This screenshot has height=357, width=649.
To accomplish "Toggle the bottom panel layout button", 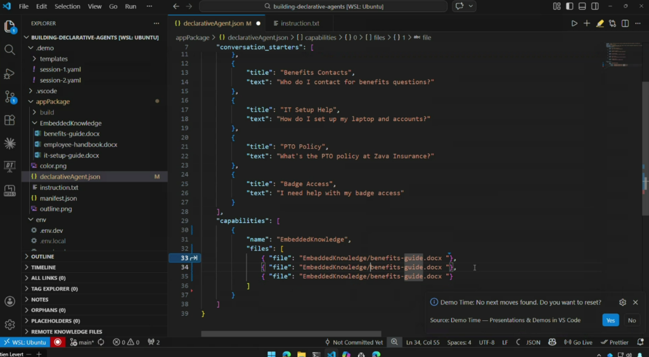I will [x=581, y=6].
